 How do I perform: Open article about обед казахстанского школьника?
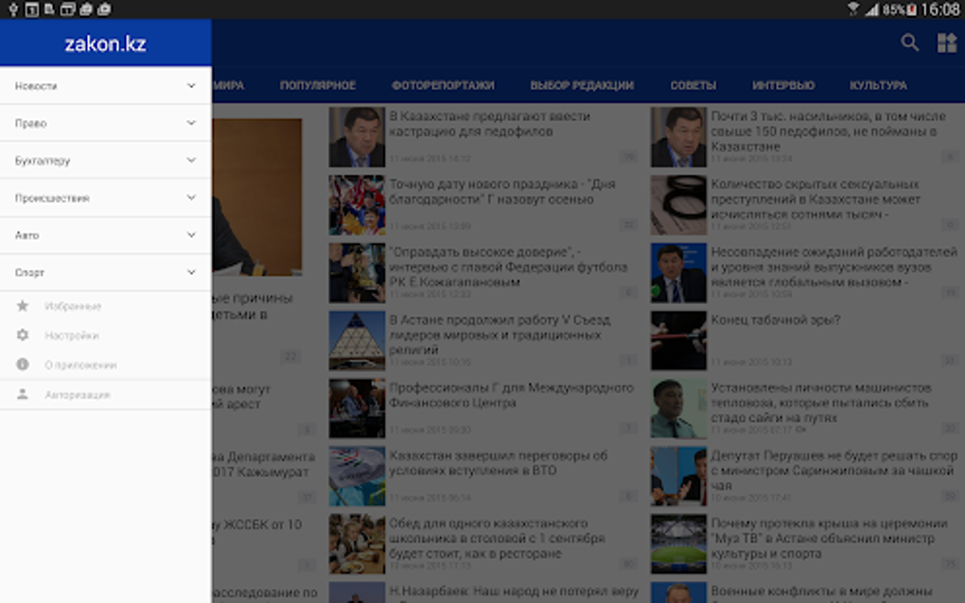click(x=498, y=539)
